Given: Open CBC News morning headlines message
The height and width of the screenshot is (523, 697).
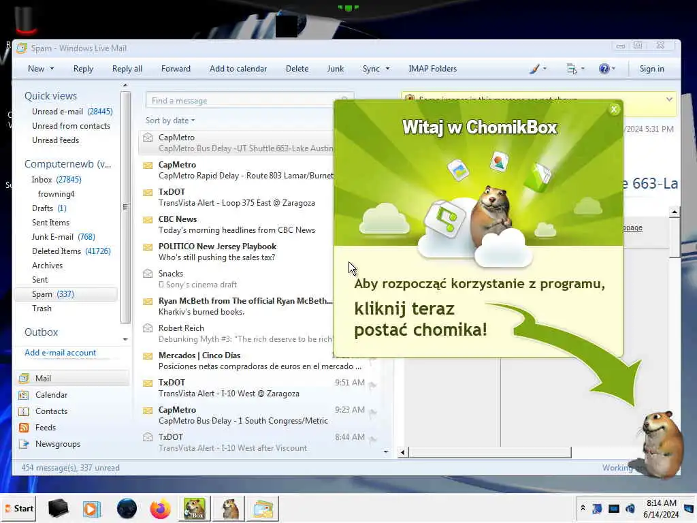Looking at the screenshot, I should tap(236, 225).
